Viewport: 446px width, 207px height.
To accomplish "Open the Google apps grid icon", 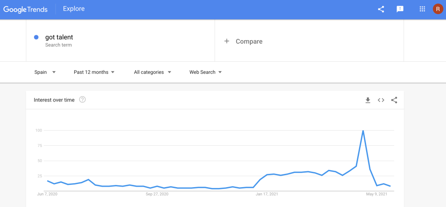I will (422, 9).
